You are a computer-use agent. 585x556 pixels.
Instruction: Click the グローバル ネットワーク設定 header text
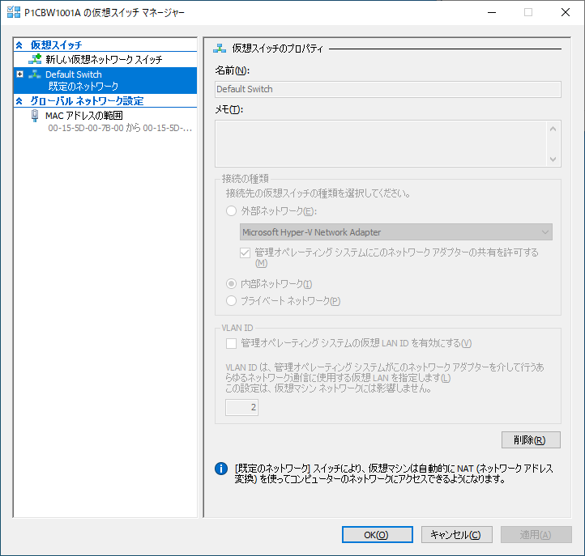click(87, 101)
